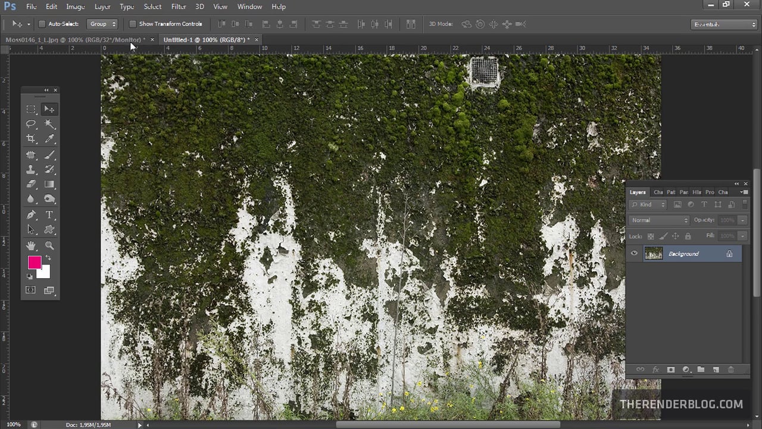Screen dimensions: 762x429
Task: Expand the Normal blend mode dropdown
Action: point(659,220)
